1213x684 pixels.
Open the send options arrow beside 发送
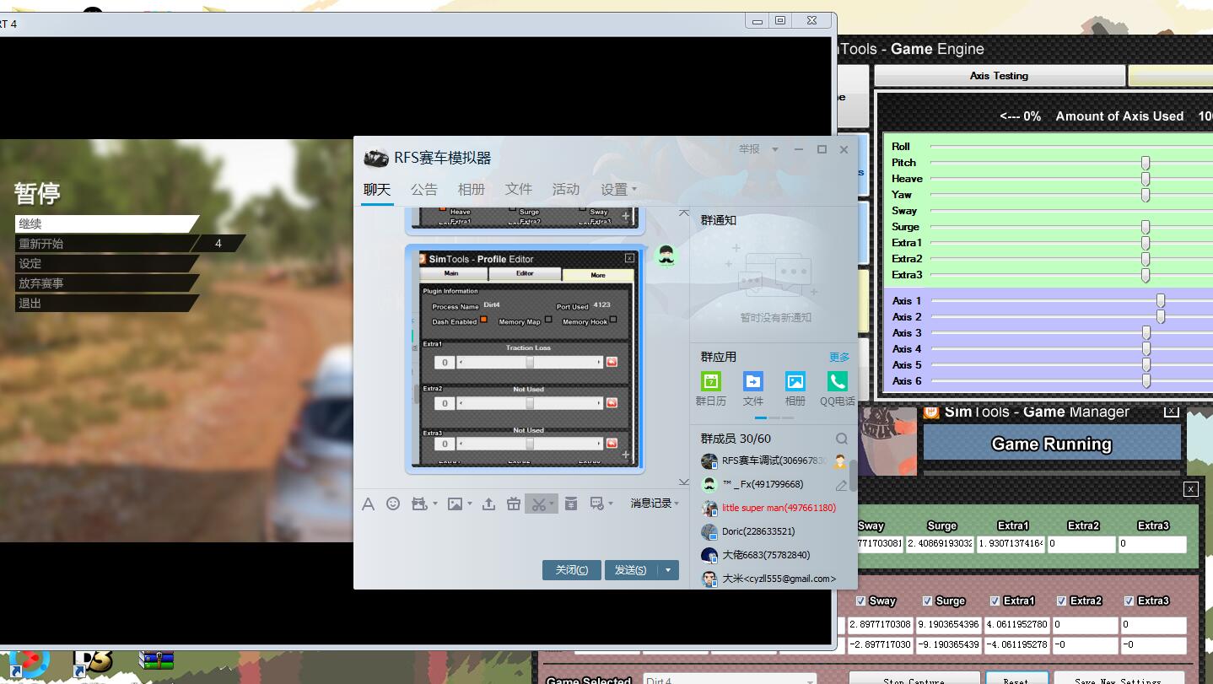click(x=667, y=570)
